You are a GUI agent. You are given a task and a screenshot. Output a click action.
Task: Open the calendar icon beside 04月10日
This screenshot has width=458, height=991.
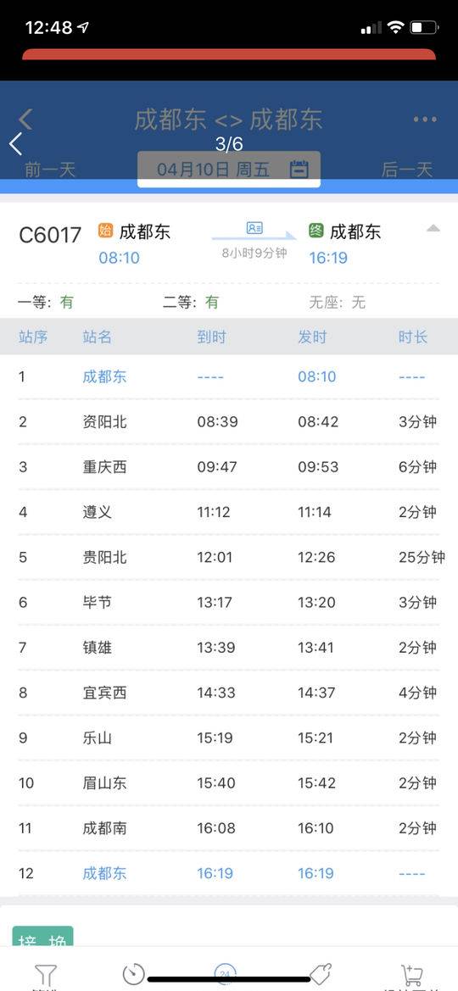pyautogui.click(x=299, y=169)
